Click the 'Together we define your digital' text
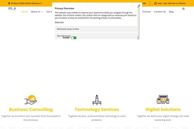This screenshot has width=194, height=129. 163,118
